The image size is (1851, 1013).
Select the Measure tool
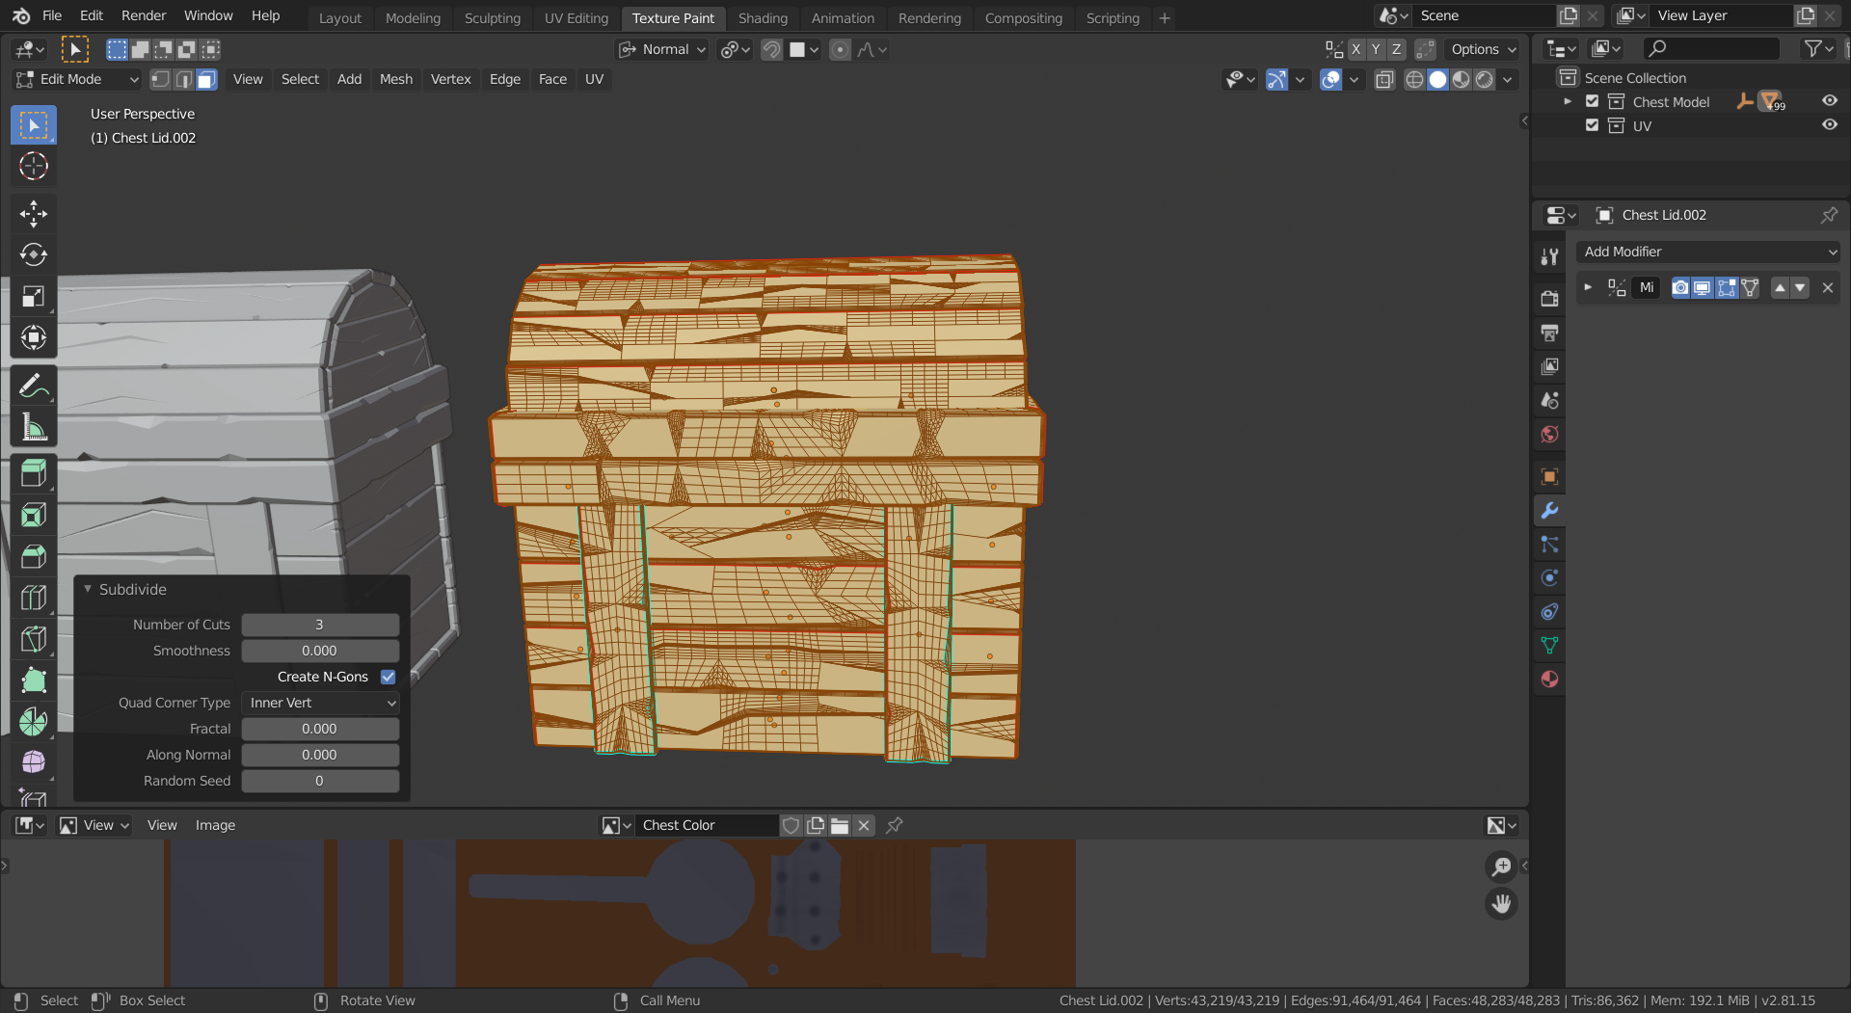coord(34,428)
